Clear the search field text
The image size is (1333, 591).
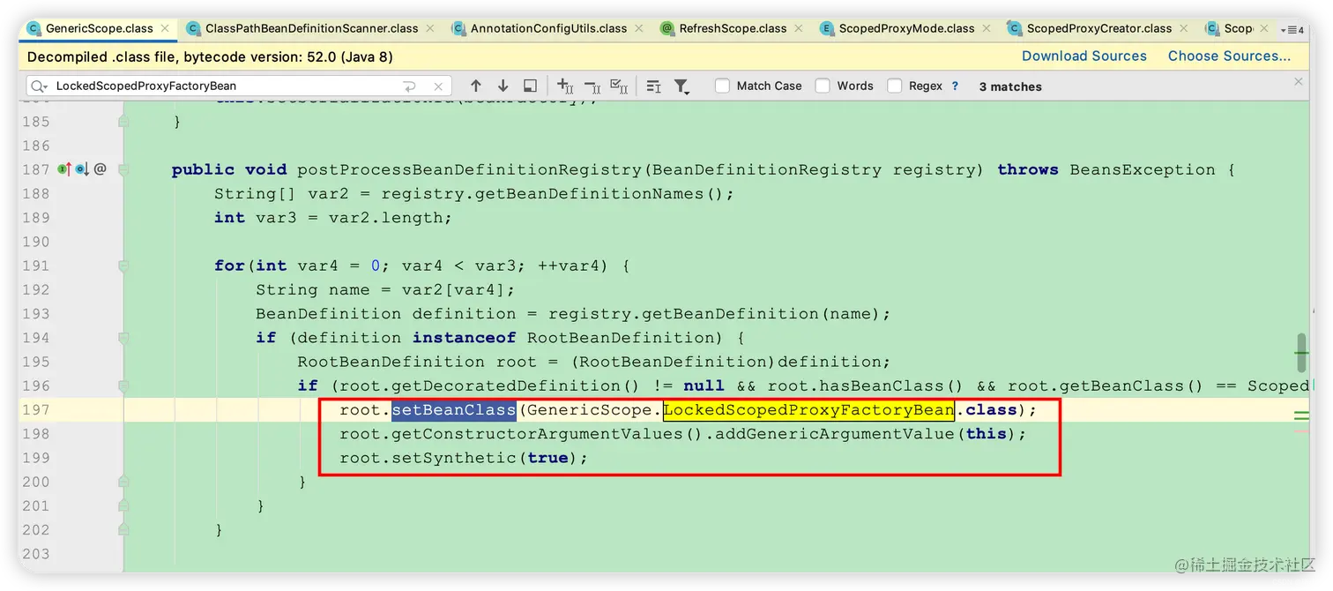click(438, 86)
